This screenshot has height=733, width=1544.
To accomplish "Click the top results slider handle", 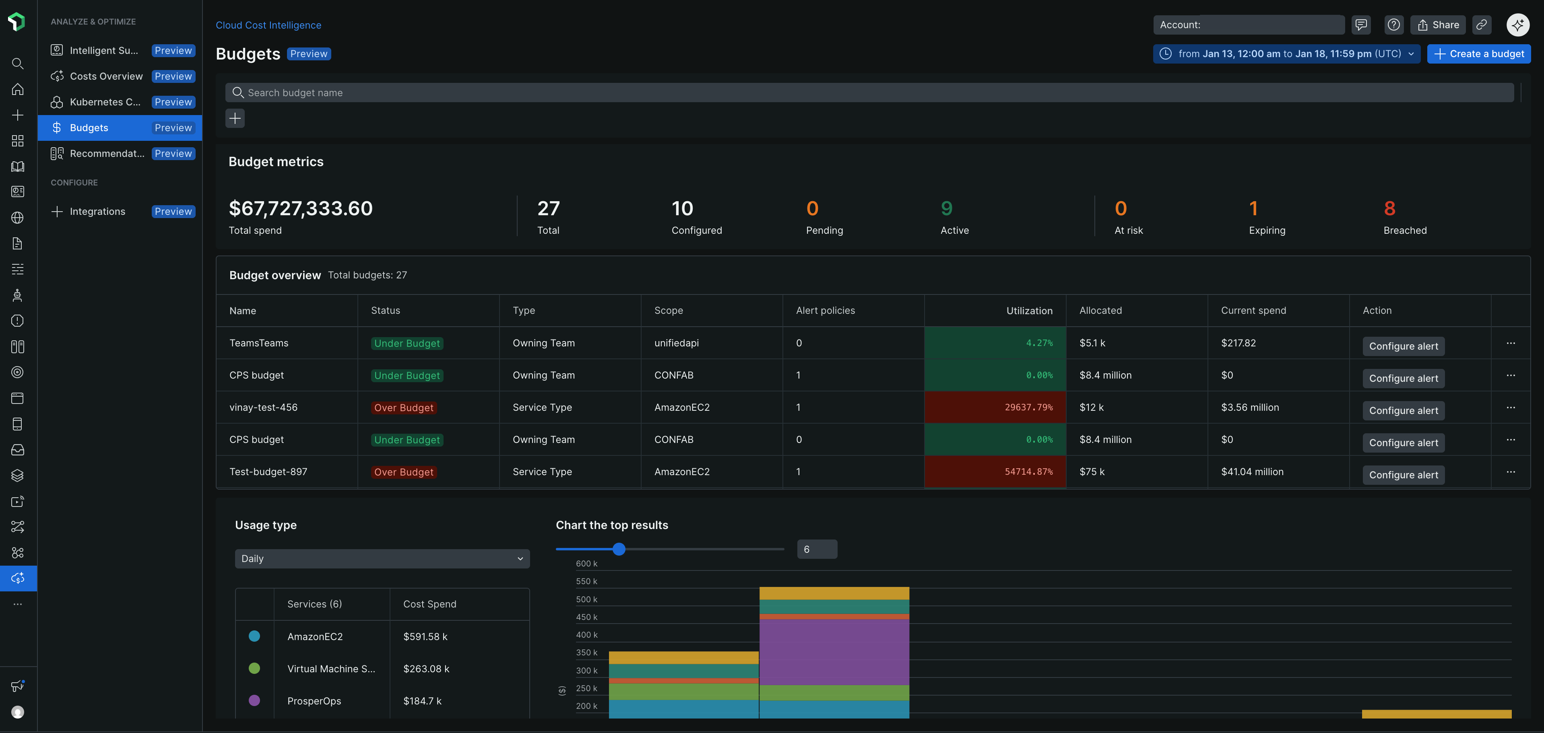I will [x=619, y=549].
